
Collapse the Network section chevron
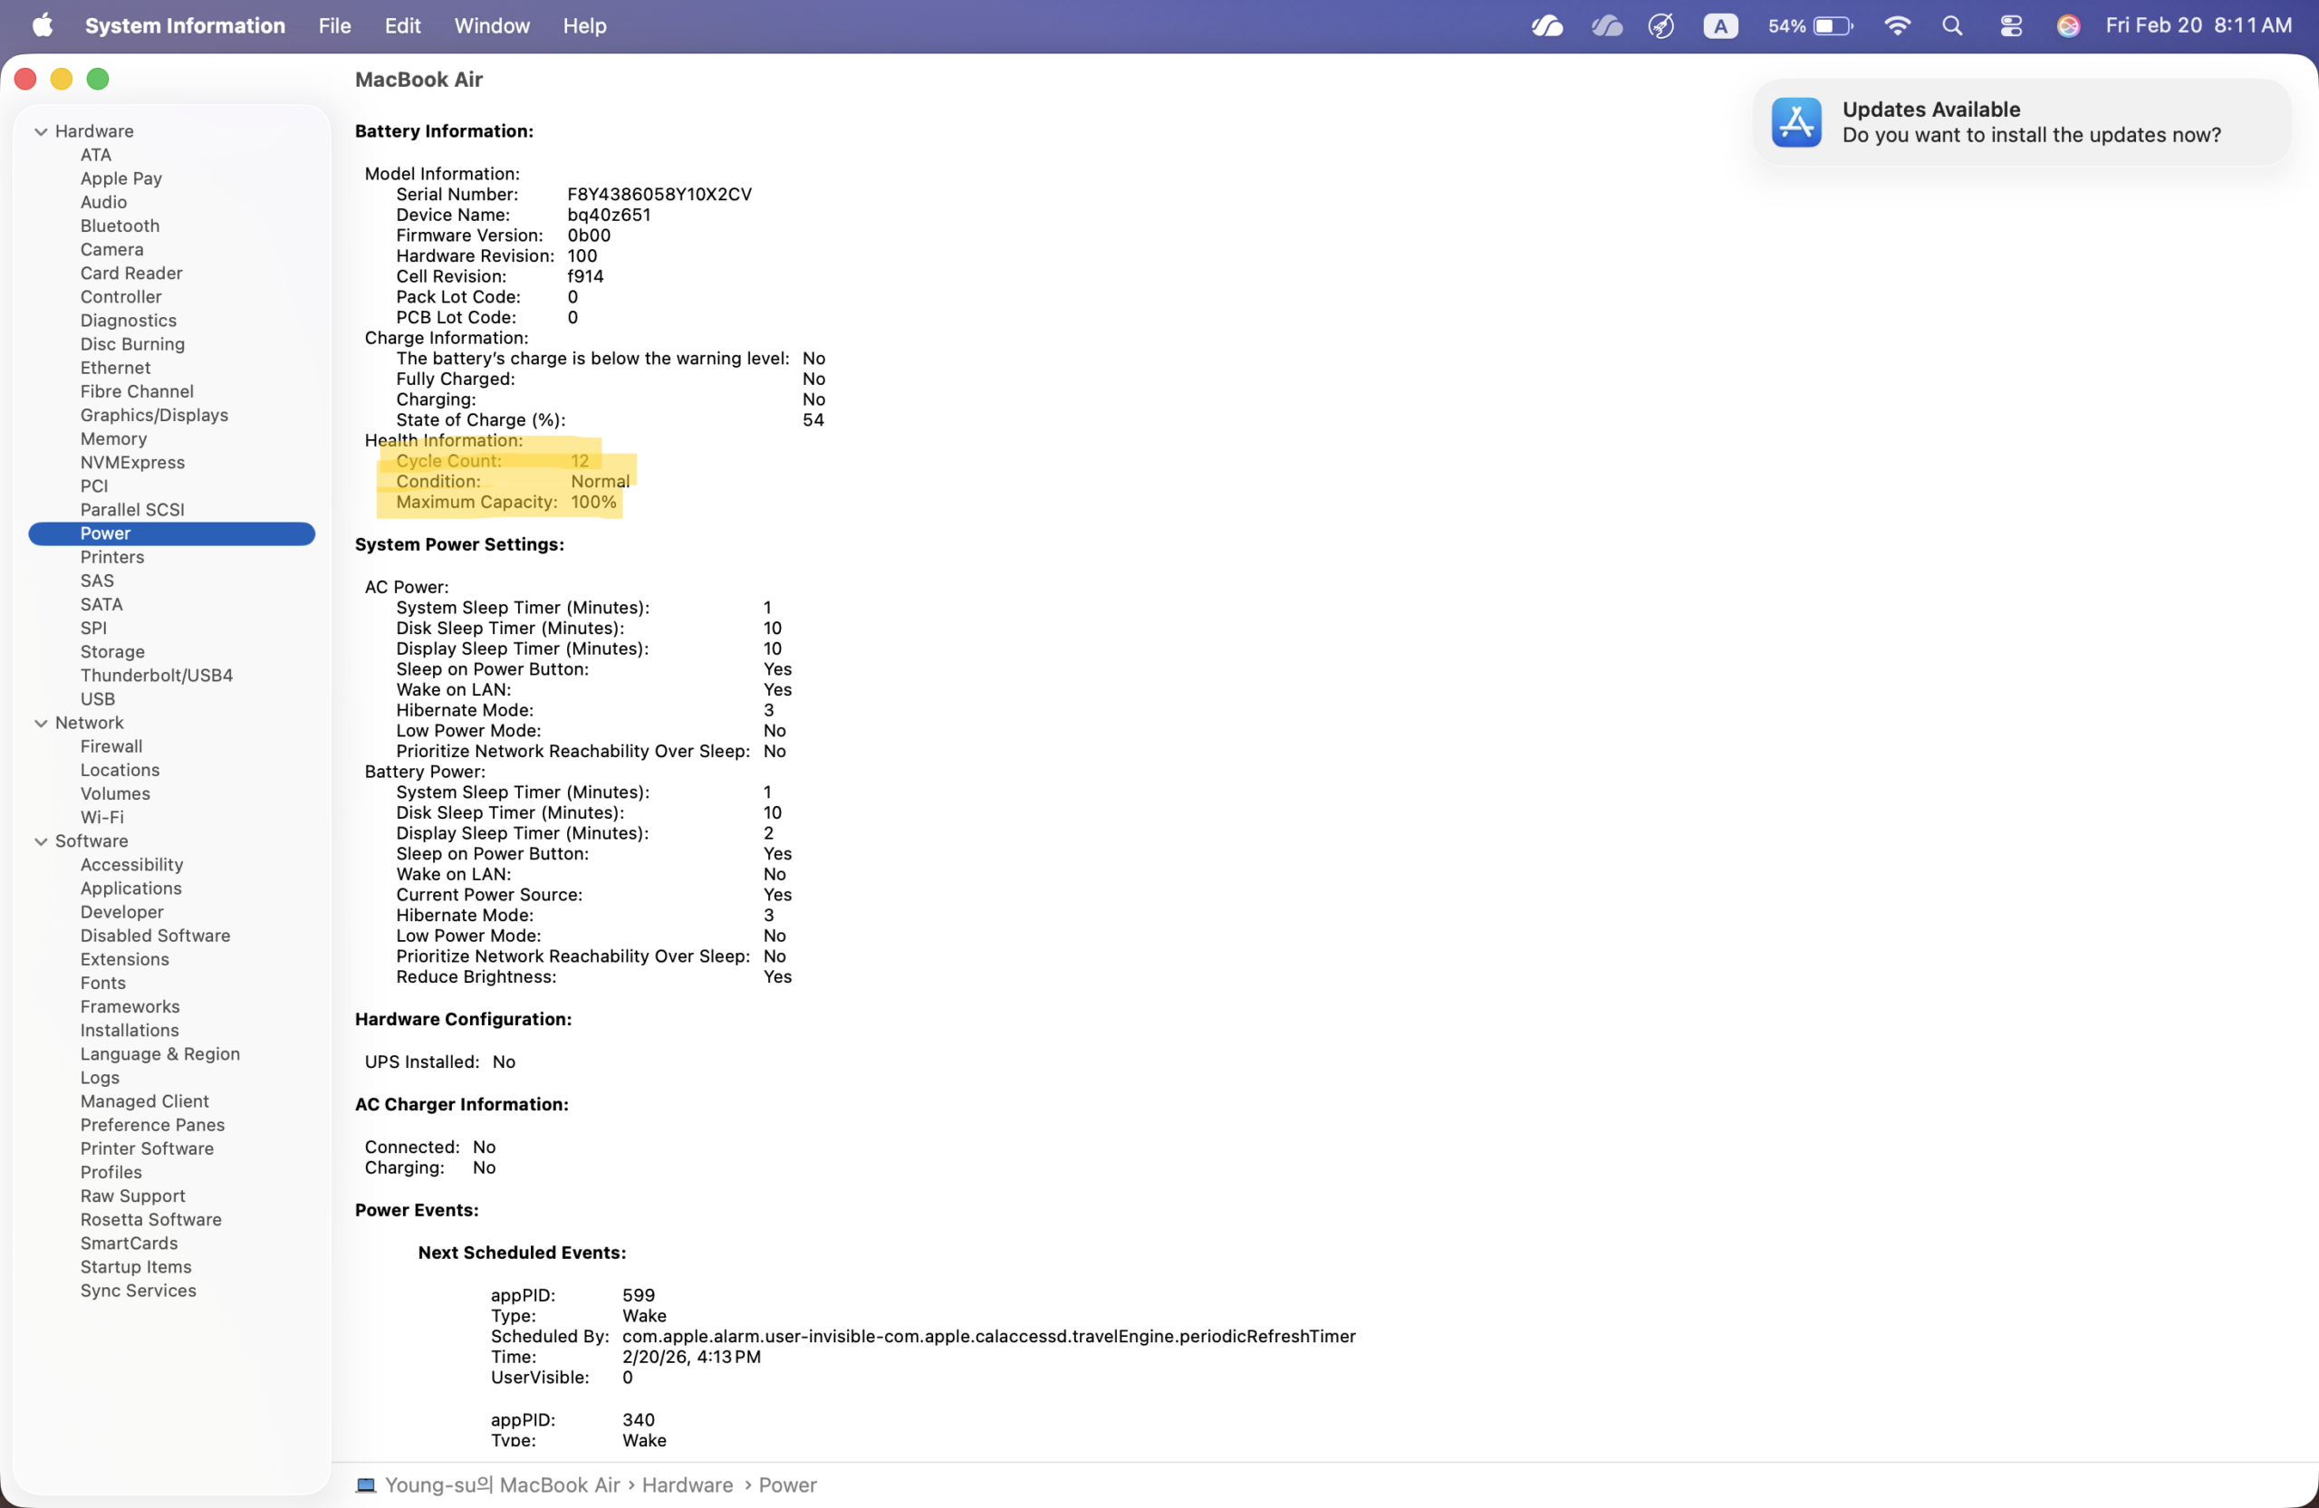click(x=41, y=723)
